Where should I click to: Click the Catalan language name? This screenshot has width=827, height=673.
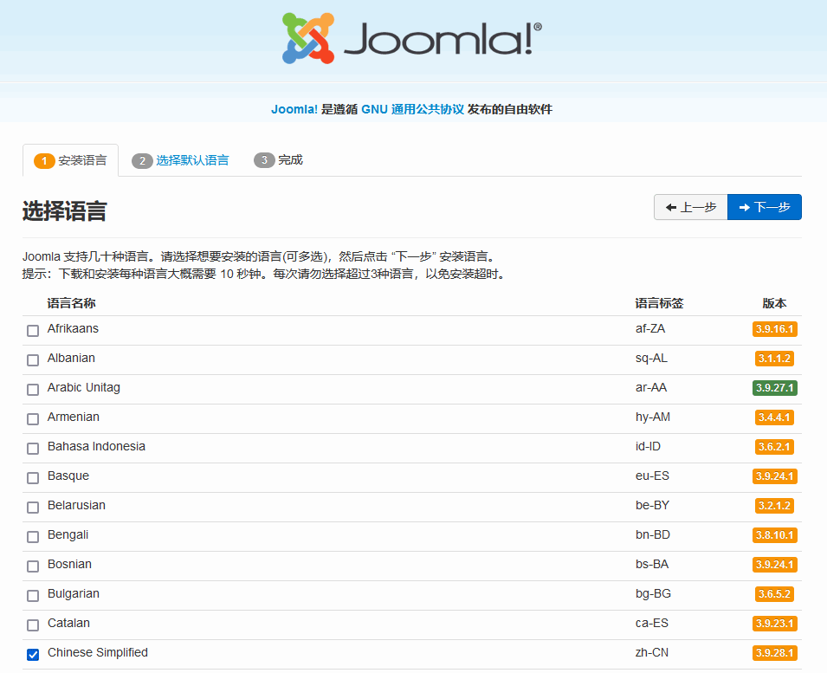(x=68, y=624)
